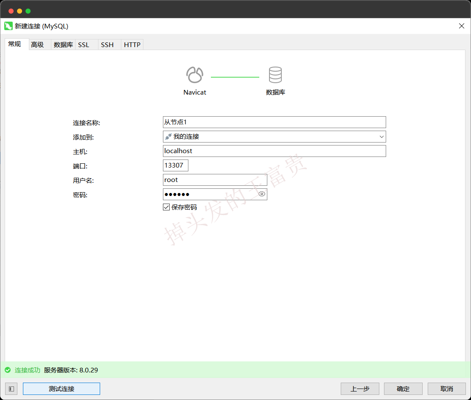Click the 数据库 label under the cylinder

275,92
